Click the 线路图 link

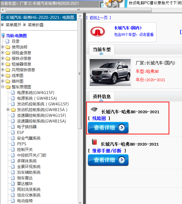coord(99,118)
